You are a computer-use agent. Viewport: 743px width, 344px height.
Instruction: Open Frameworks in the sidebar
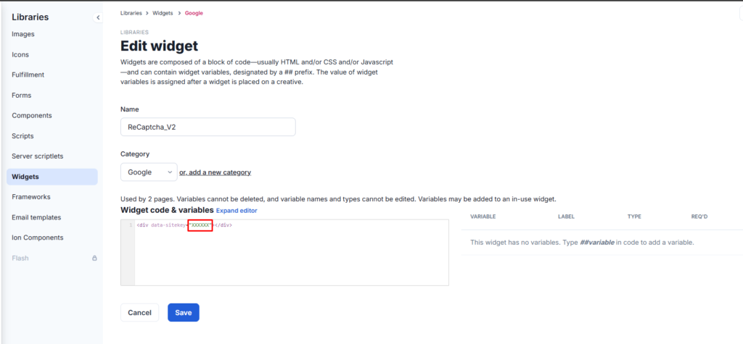pyautogui.click(x=52, y=197)
